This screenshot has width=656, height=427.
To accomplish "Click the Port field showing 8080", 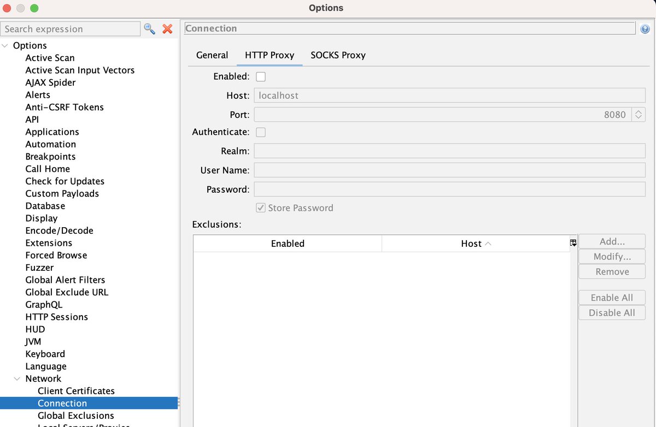I will 443,115.
